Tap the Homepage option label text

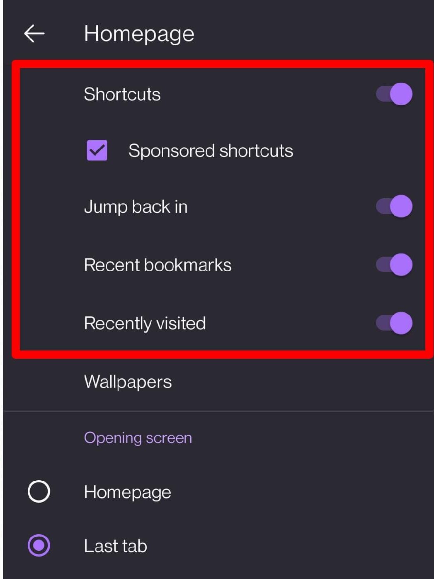(x=127, y=492)
